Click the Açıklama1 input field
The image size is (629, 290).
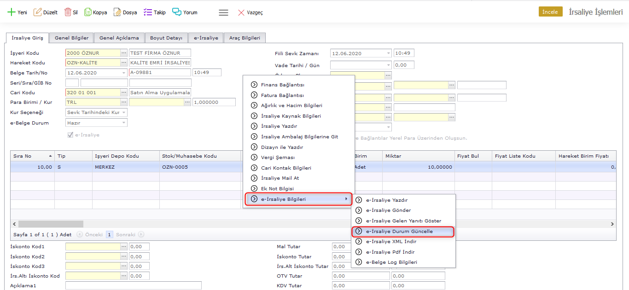tap(133, 286)
